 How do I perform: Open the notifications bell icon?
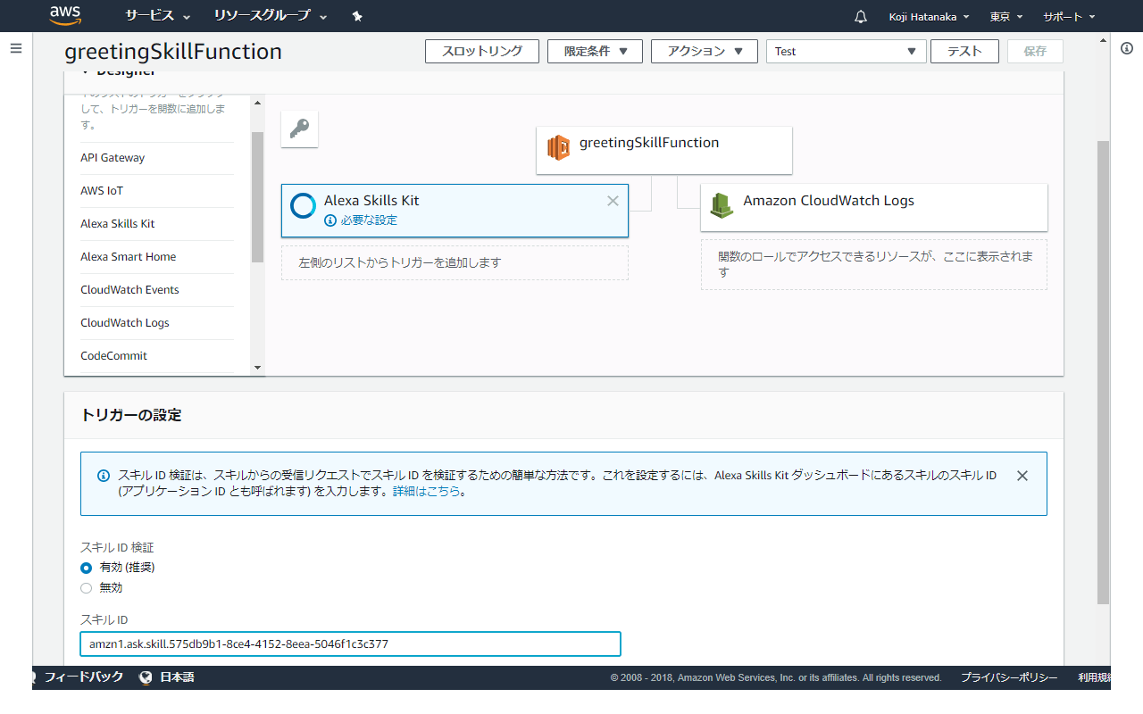(x=861, y=16)
